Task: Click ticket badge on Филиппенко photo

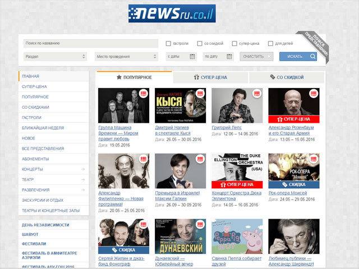Action: [144, 159]
